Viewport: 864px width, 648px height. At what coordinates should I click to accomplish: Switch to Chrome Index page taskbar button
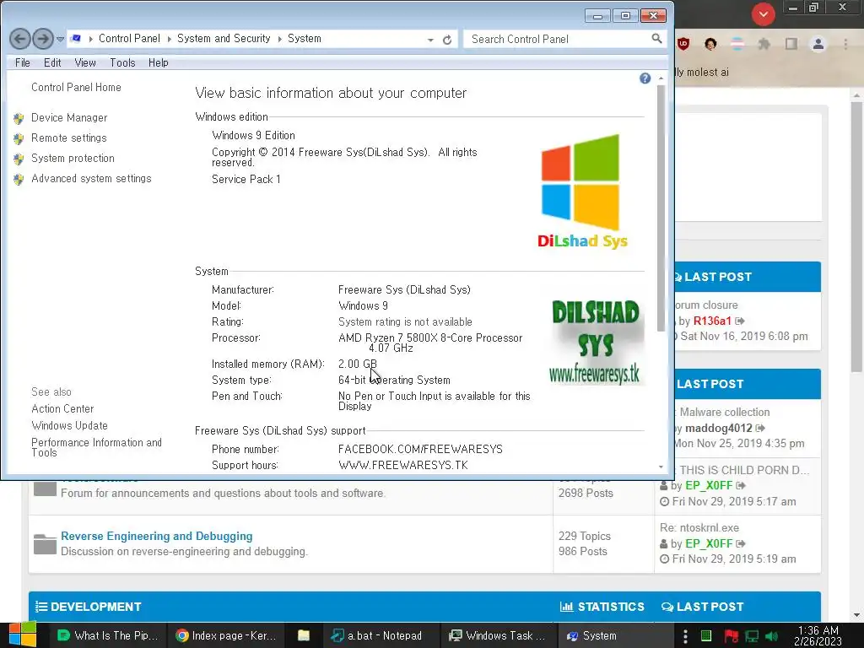pyautogui.click(x=226, y=635)
